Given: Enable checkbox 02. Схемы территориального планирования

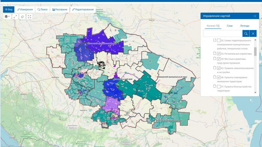Looking at the screenshot, I should click(x=219, y=41).
